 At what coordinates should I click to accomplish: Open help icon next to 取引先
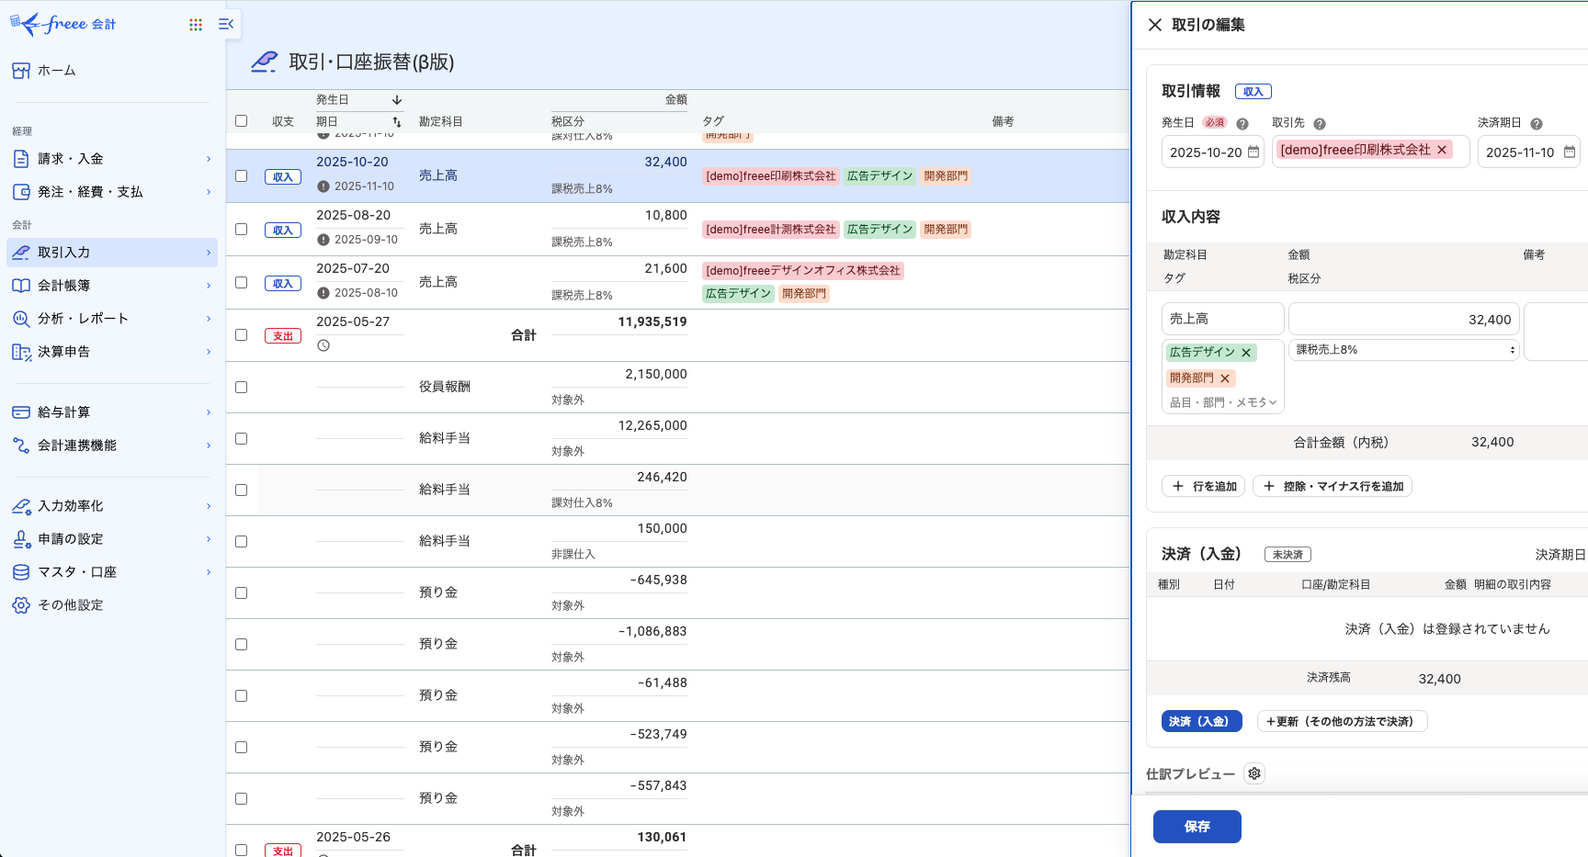click(x=1320, y=124)
